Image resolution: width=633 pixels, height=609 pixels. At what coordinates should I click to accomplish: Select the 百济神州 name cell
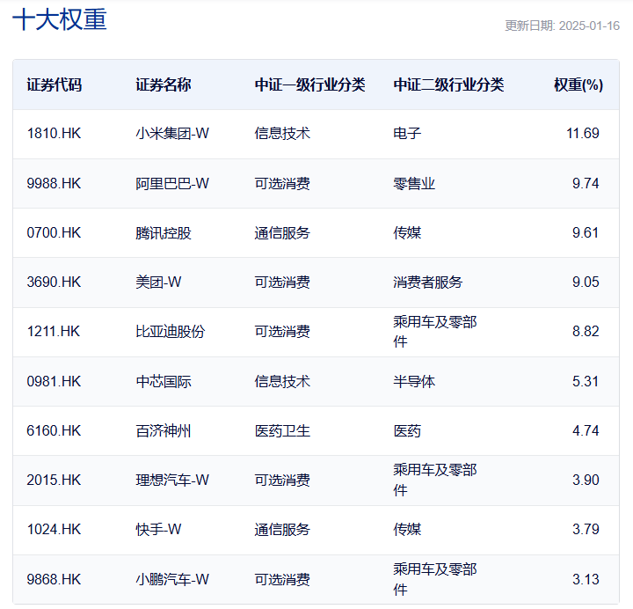pyautogui.click(x=164, y=430)
